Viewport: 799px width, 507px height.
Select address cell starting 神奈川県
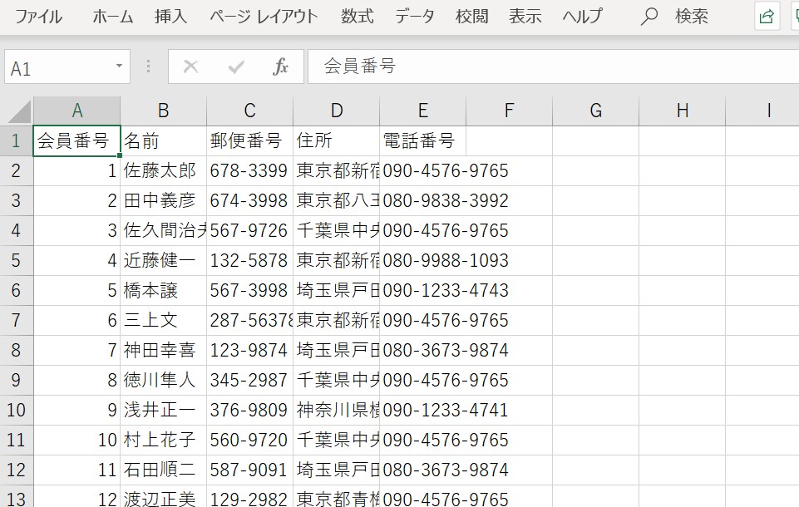(337, 411)
